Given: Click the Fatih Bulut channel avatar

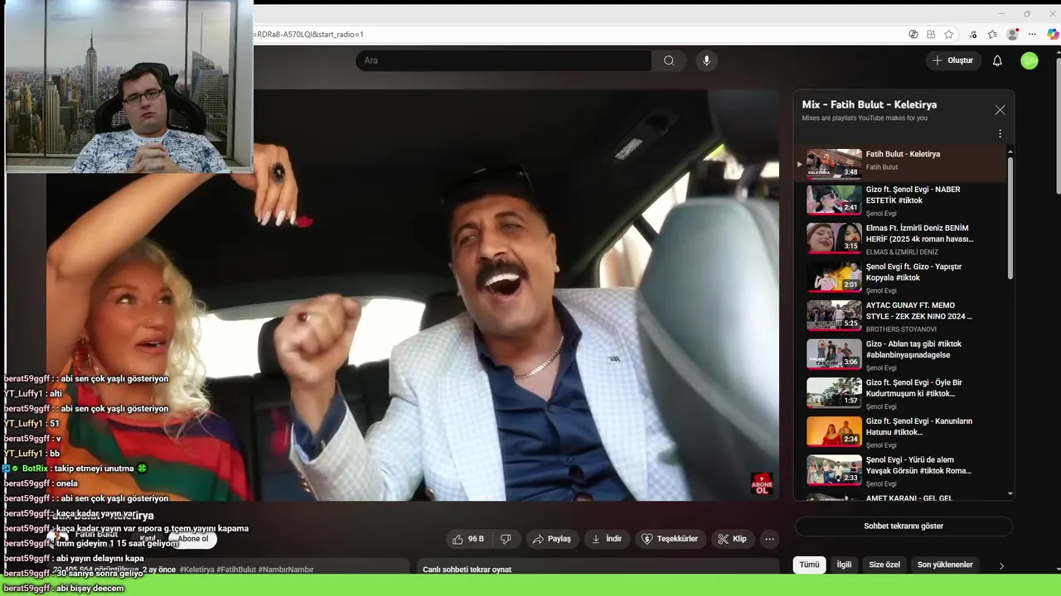Looking at the screenshot, I should [x=57, y=538].
